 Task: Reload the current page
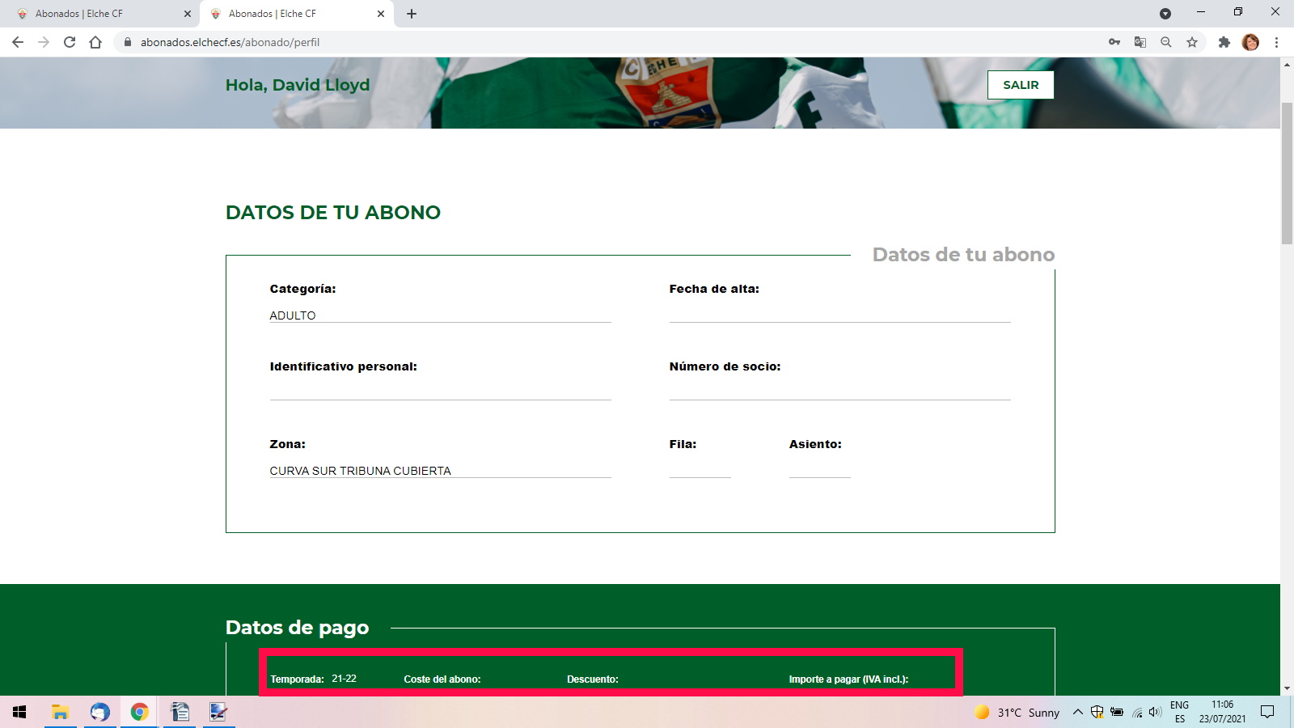(x=68, y=41)
